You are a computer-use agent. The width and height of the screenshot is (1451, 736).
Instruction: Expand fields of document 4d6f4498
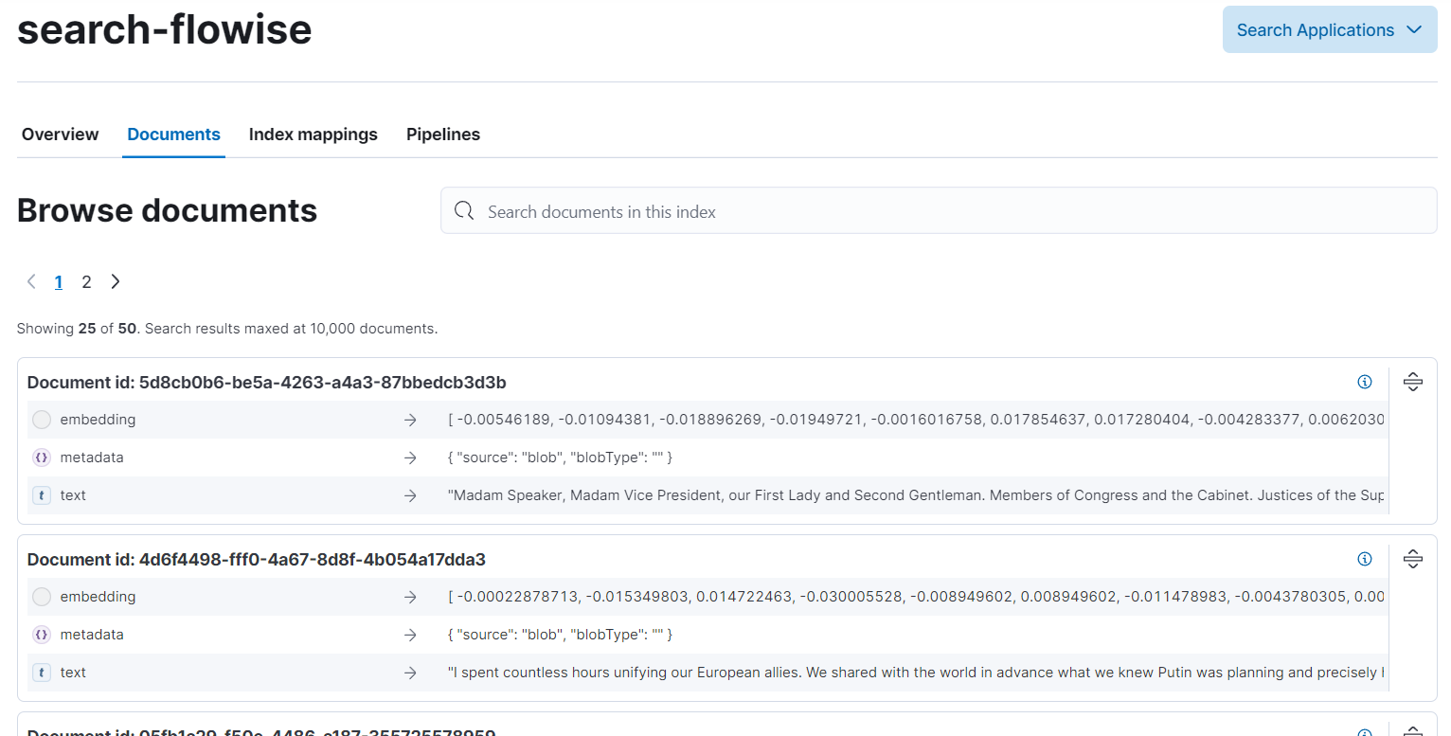(1412, 559)
